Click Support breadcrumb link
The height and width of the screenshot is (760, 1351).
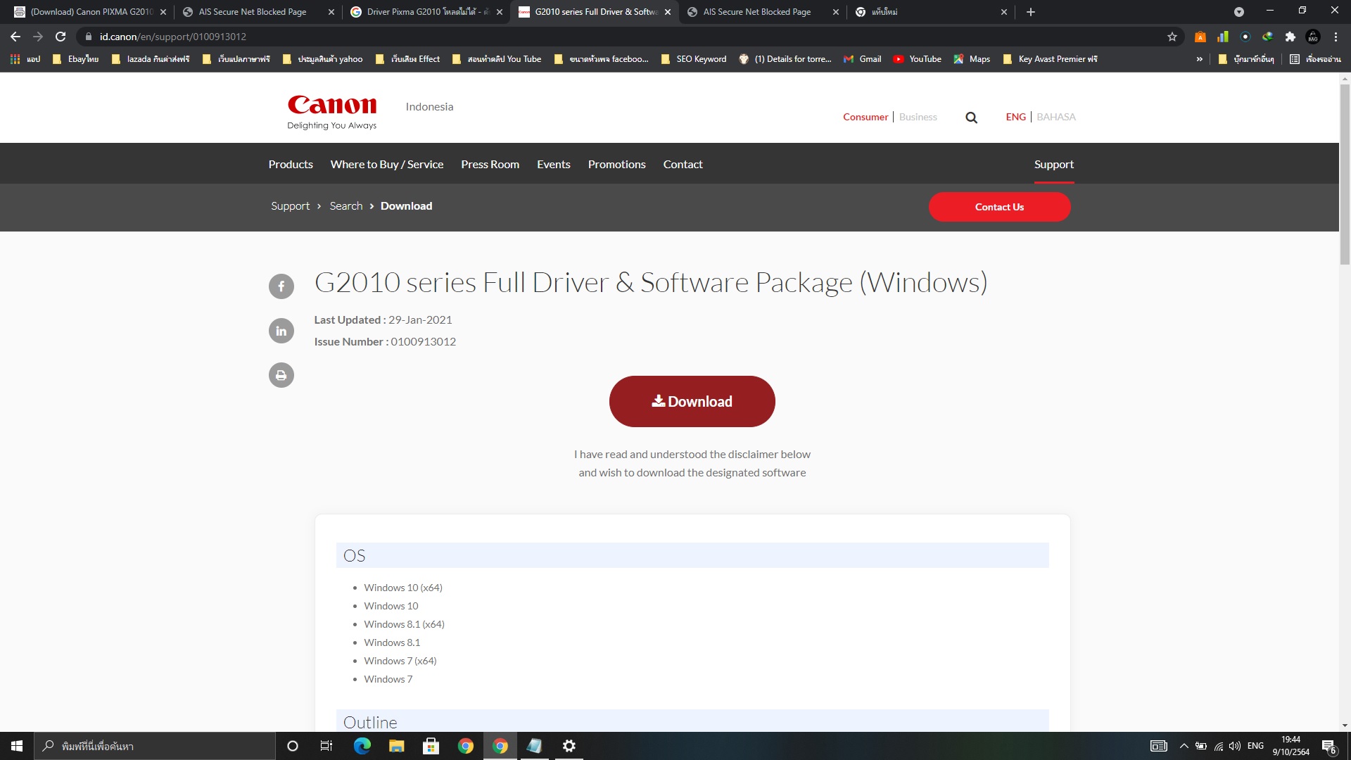pyautogui.click(x=291, y=206)
